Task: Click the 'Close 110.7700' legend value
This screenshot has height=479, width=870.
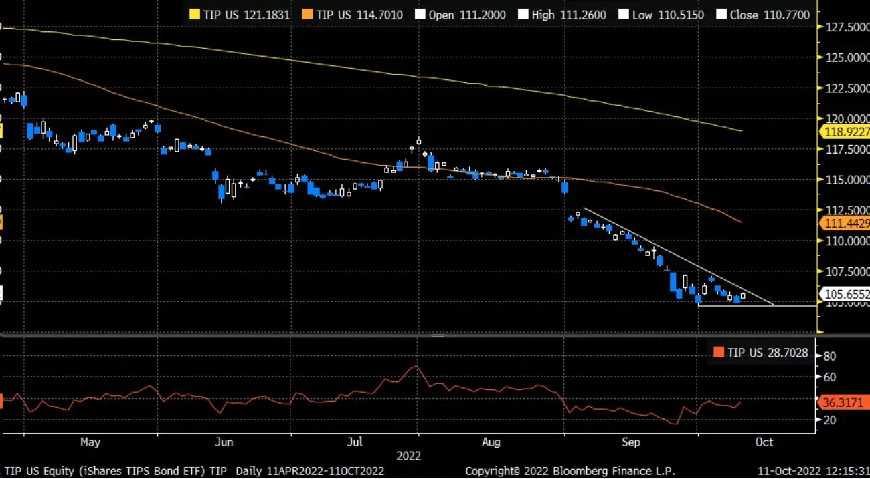Action: (x=770, y=15)
